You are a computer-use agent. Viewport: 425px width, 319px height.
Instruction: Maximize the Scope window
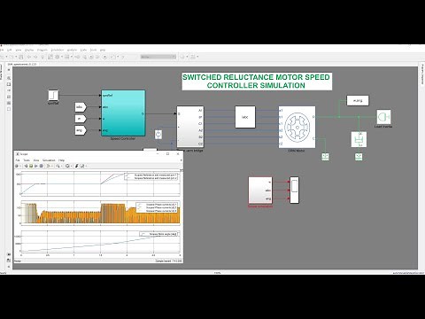pos(167,154)
